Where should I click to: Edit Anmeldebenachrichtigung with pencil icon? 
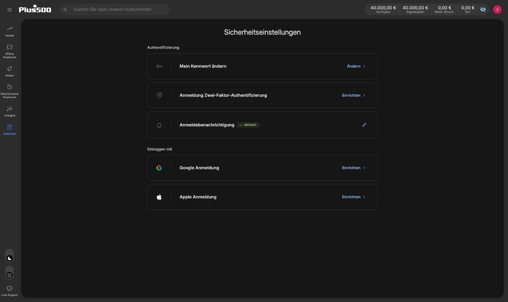tap(364, 125)
